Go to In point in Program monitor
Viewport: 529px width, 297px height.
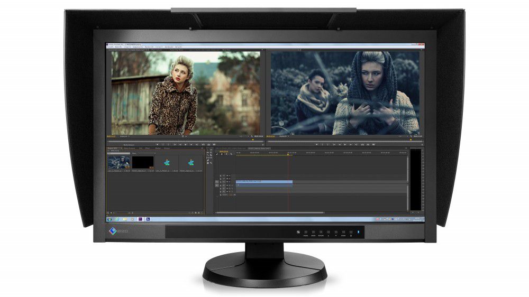point(334,145)
